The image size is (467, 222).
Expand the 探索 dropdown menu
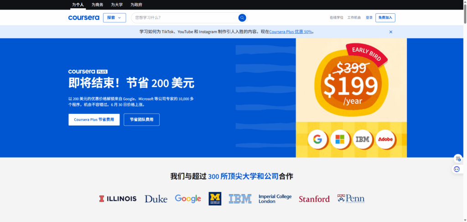114,18
